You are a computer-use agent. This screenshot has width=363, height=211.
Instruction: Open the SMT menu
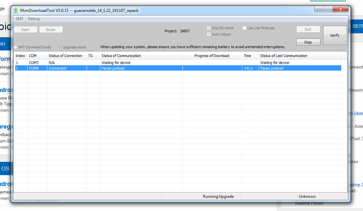click(20, 19)
